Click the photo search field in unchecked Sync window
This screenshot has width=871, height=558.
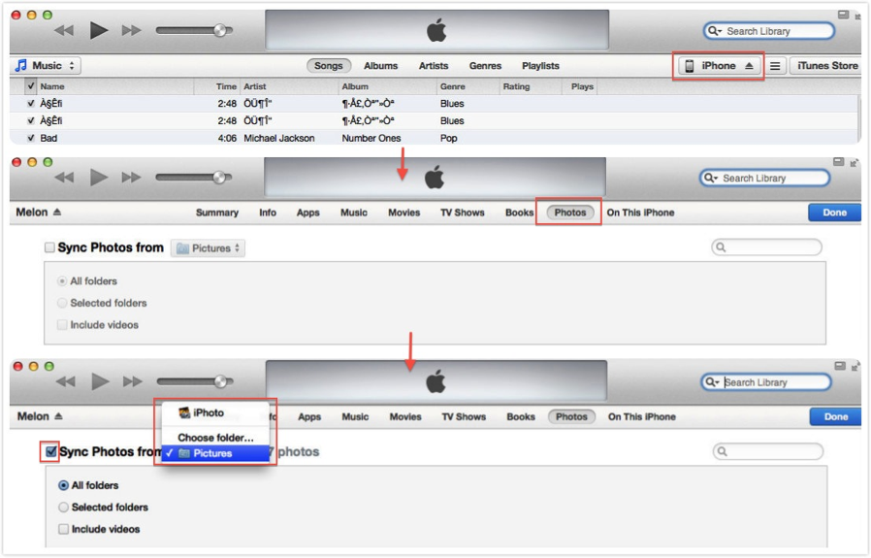pyautogui.click(x=766, y=247)
